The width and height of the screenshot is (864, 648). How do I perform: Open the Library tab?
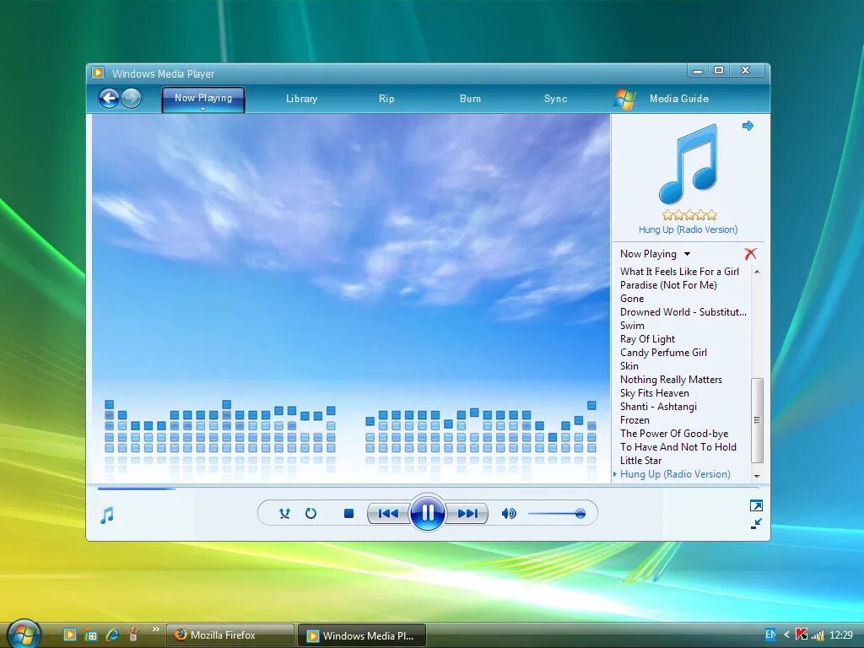tap(301, 99)
